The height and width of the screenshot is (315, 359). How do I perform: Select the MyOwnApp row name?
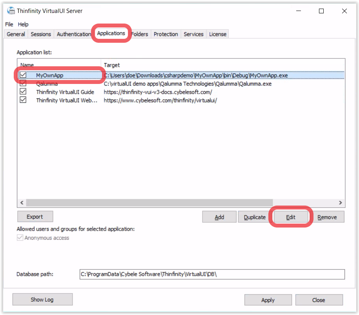[50, 75]
